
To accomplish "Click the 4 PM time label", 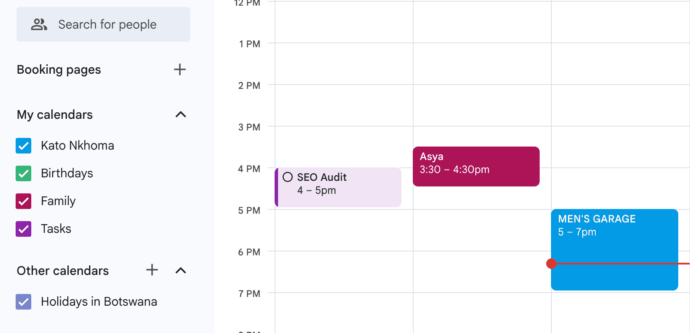I will click(249, 169).
